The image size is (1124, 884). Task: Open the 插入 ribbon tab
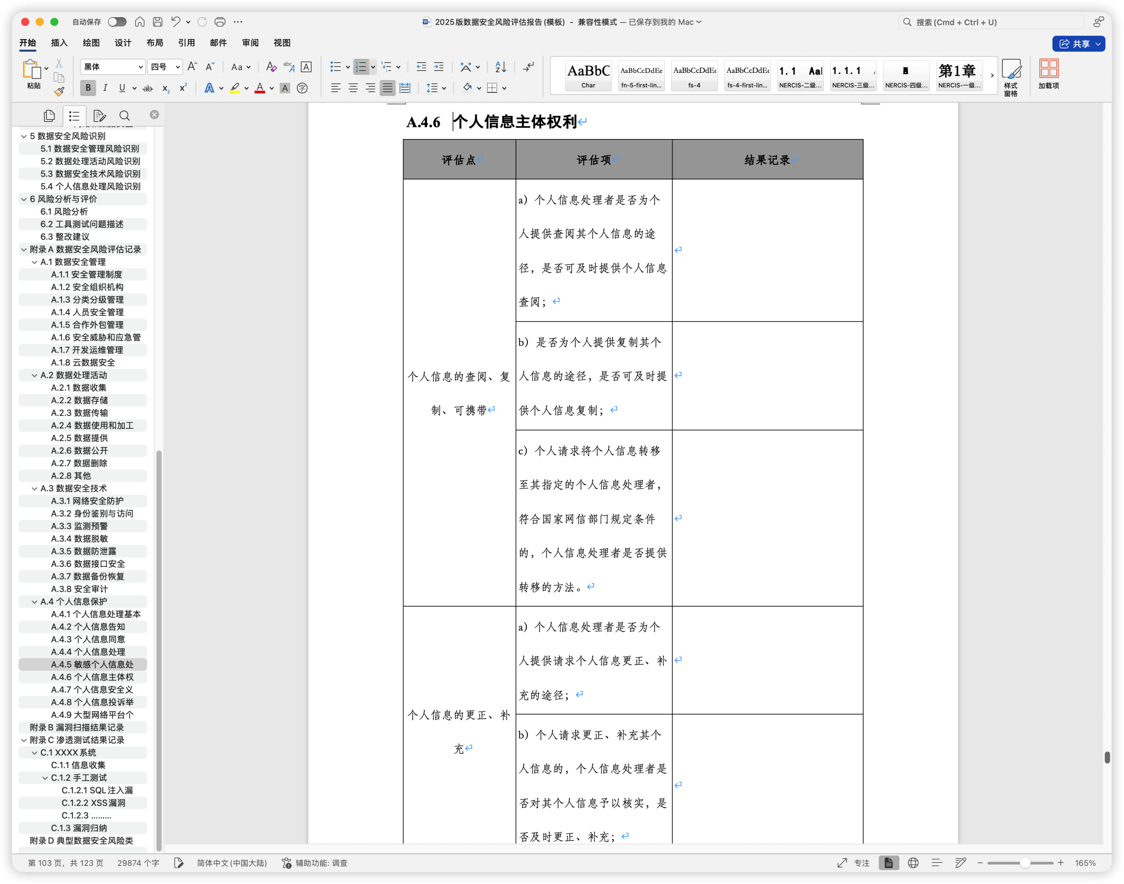pyautogui.click(x=59, y=43)
